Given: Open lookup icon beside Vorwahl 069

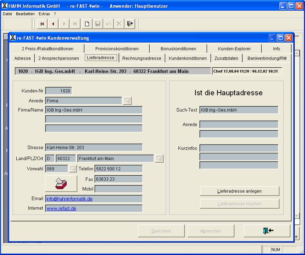Looking at the screenshot, I should (x=73, y=168).
